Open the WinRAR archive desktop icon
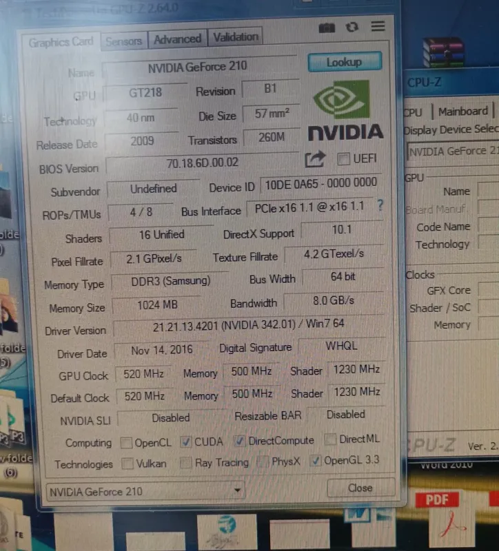The height and width of the screenshot is (551, 499). [444, 52]
